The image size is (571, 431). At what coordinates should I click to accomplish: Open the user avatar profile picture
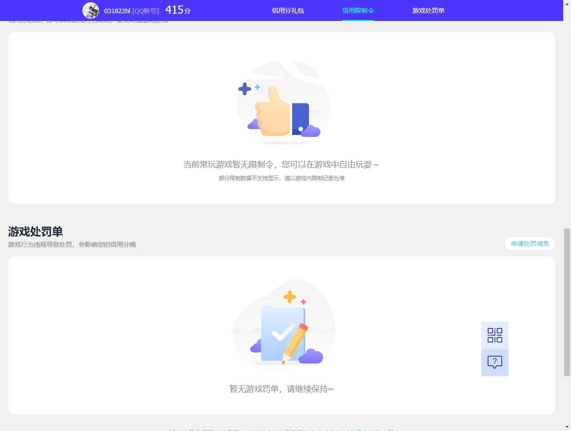pyautogui.click(x=91, y=10)
